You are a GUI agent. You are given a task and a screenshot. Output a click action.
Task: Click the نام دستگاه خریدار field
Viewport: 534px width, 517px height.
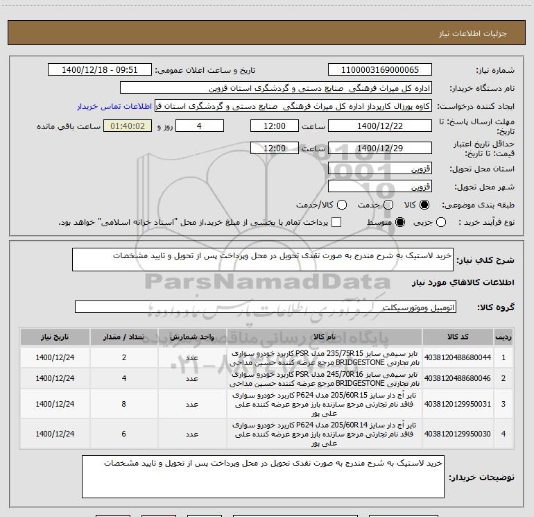point(276,88)
